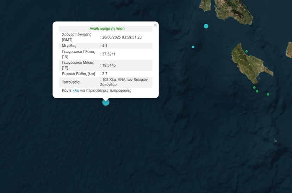Select the upper green marker just south of Zakynthos
The width and height of the screenshot is (292, 193).
click(254, 87)
